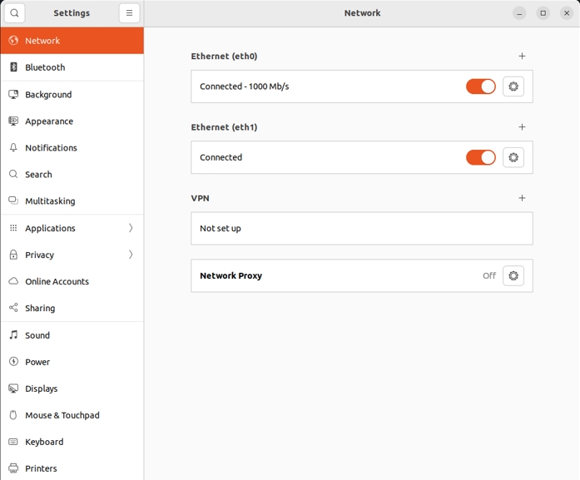Open the Settings search icon

pyautogui.click(x=14, y=13)
